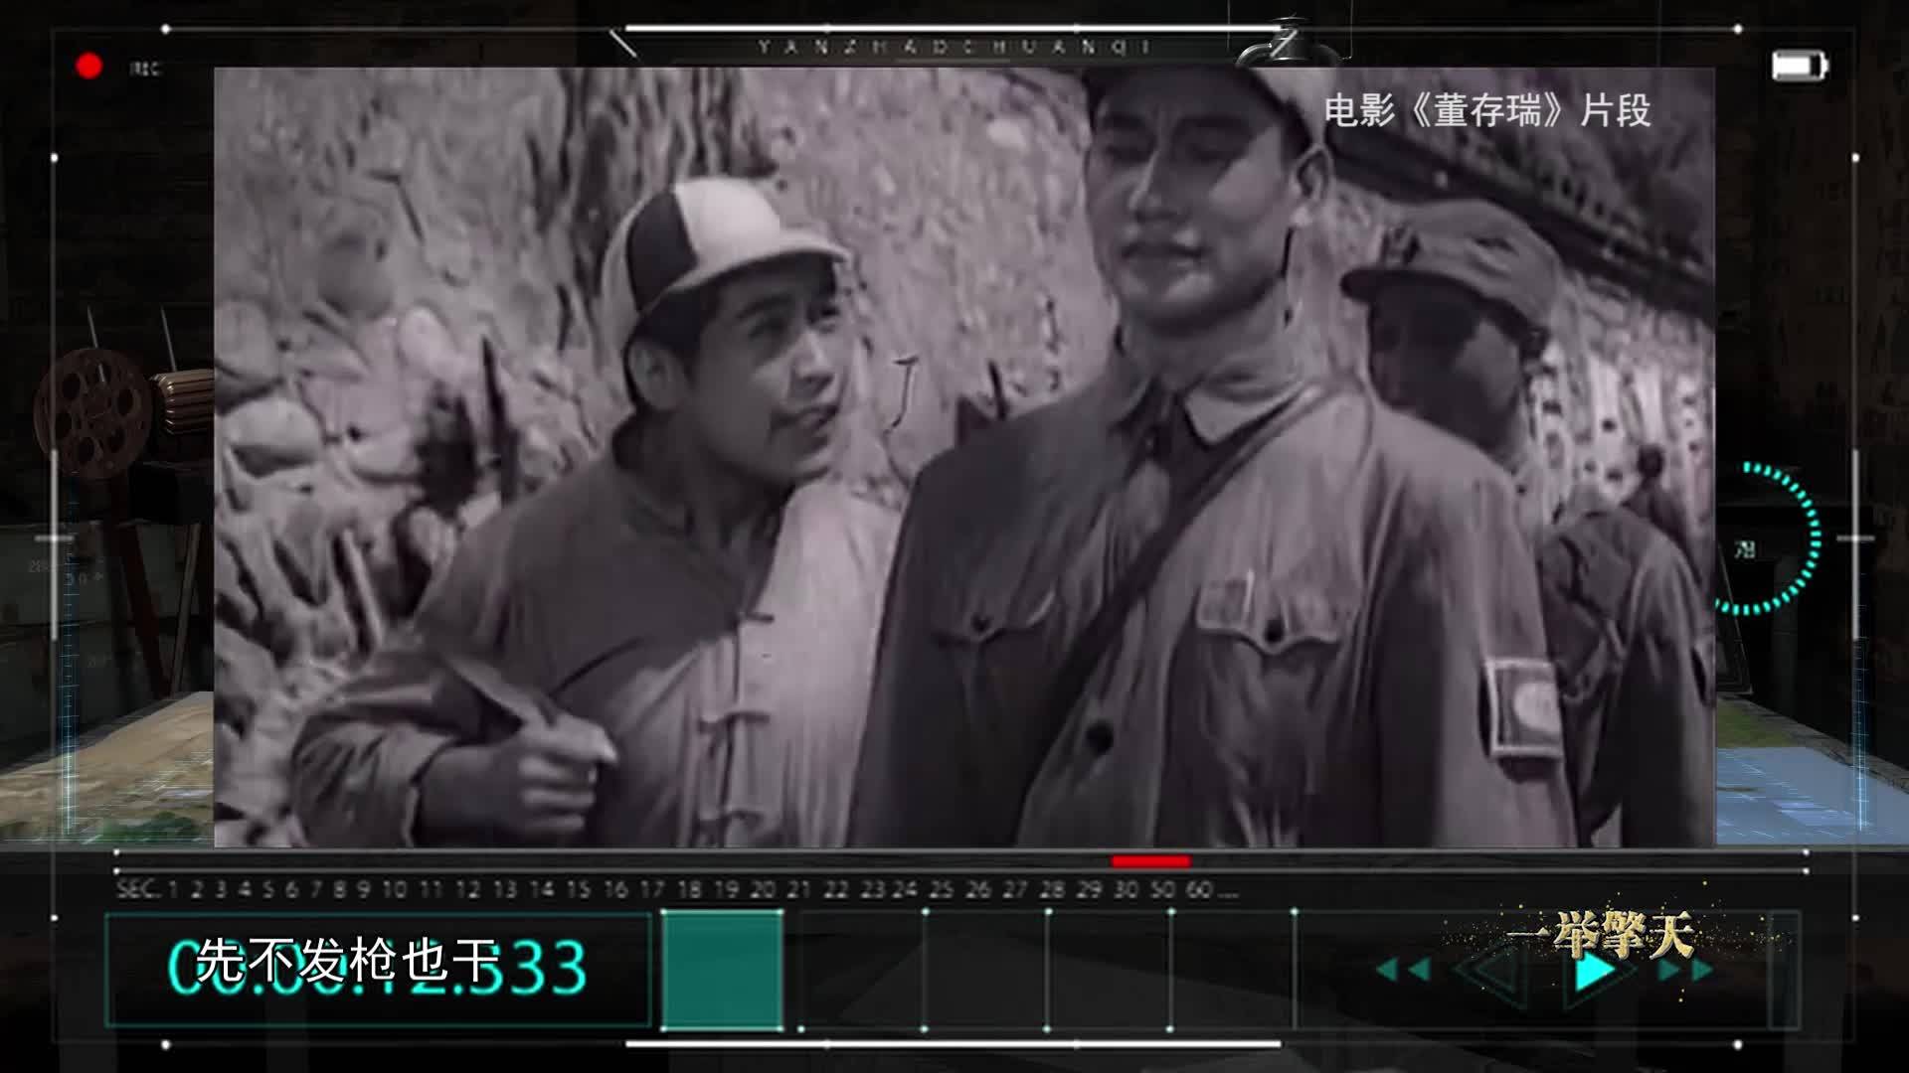The height and width of the screenshot is (1073, 1909).
Task: Select the second empty timeline segment box
Action: (x=985, y=970)
